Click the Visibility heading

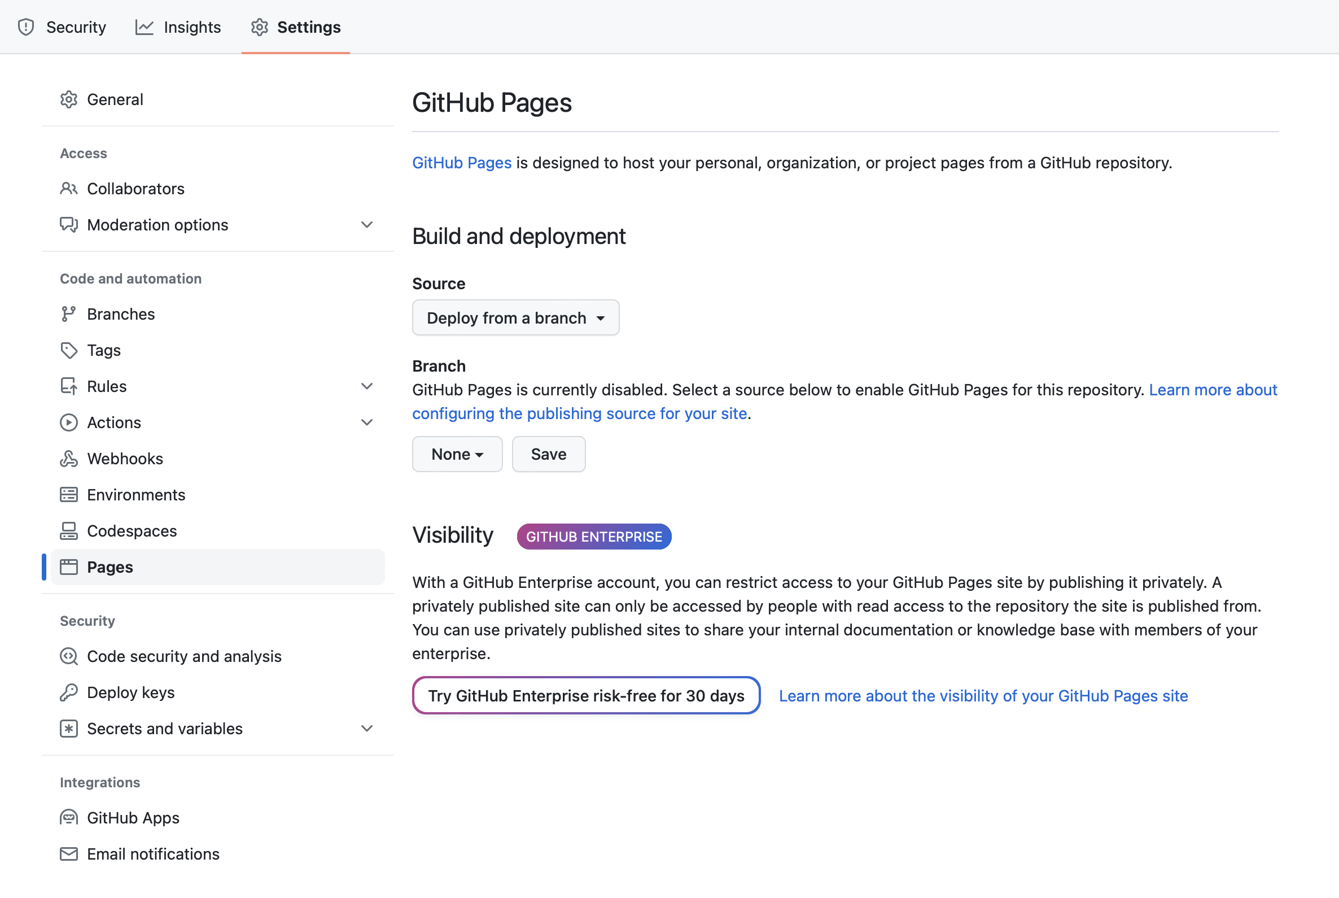pos(452,535)
